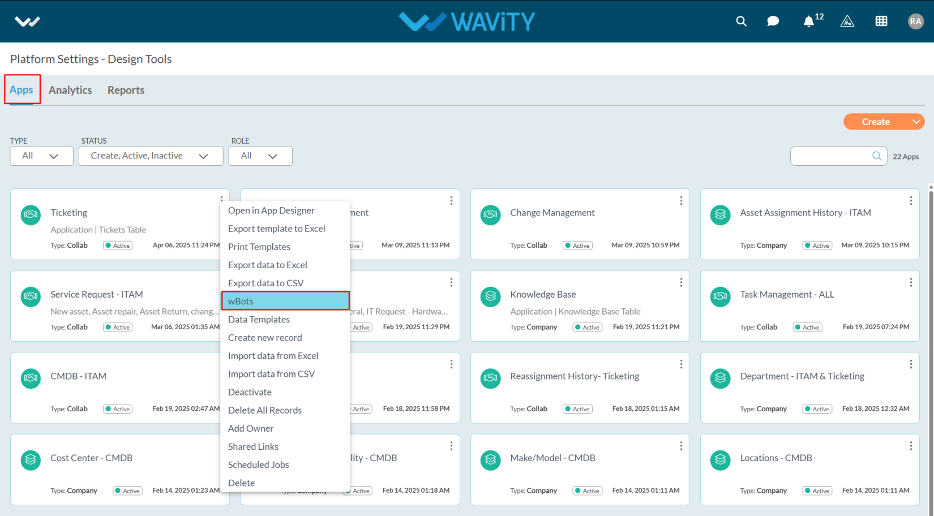This screenshot has height=516, width=934.
Task: Open three-dot menu on Task Management - ALL card
Action: (911, 282)
